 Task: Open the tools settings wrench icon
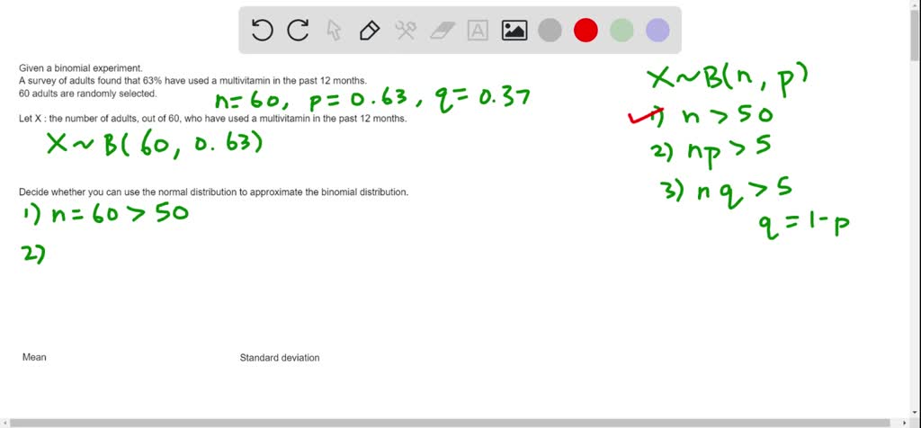(406, 30)
